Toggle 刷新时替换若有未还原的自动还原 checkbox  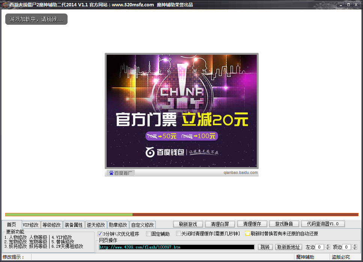click(247, 234)
